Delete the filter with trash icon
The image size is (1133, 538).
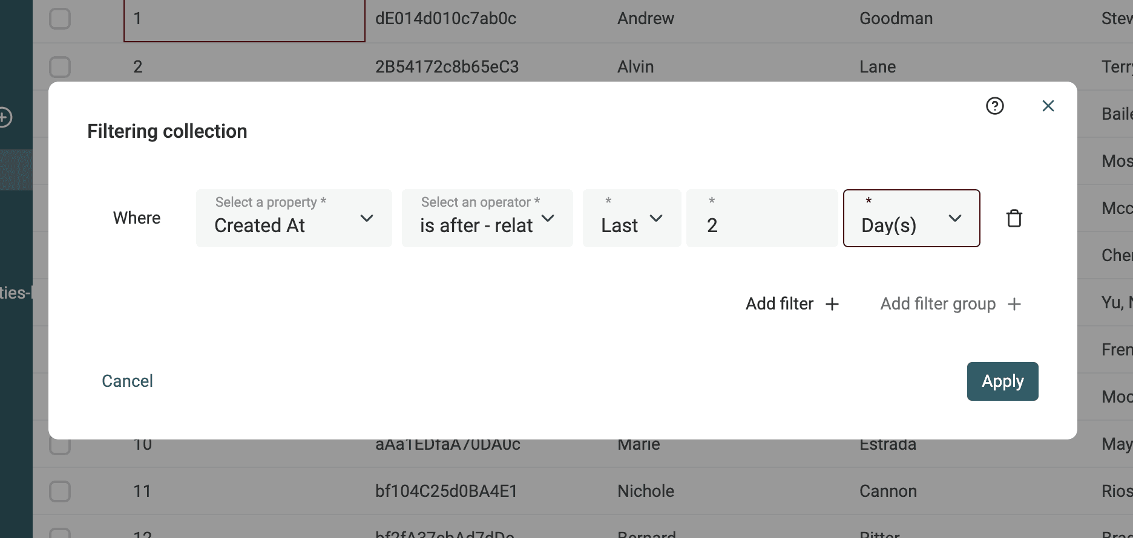[1014, 218]
